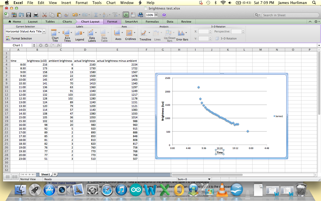Select the Format painter brush icon
Image resolution: width=321 pixels, height=201 pixels.
tap(66, 15)
